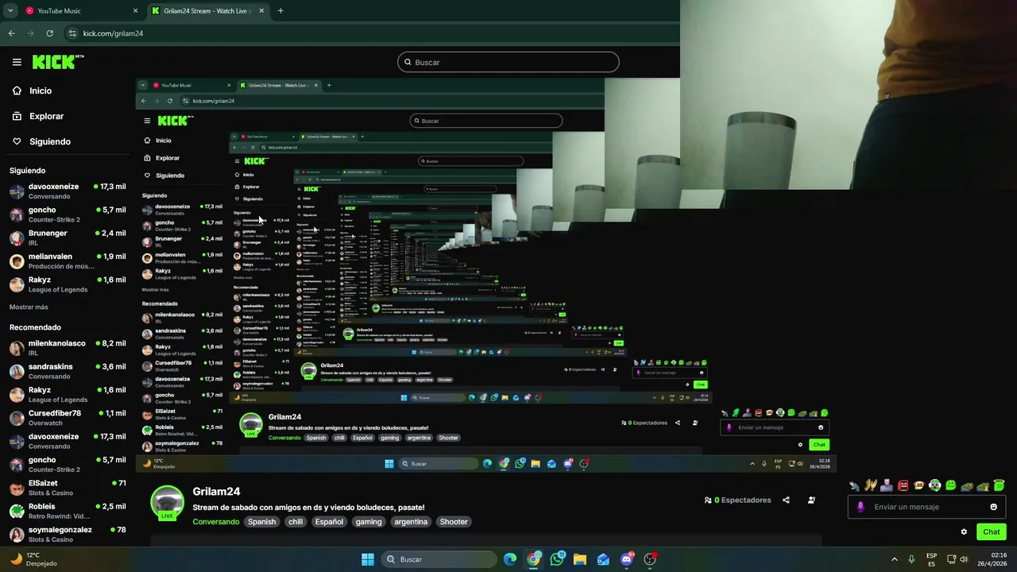
Task: Click the 0 Espectadores viewer count
Action: click(x=737, y=500)
